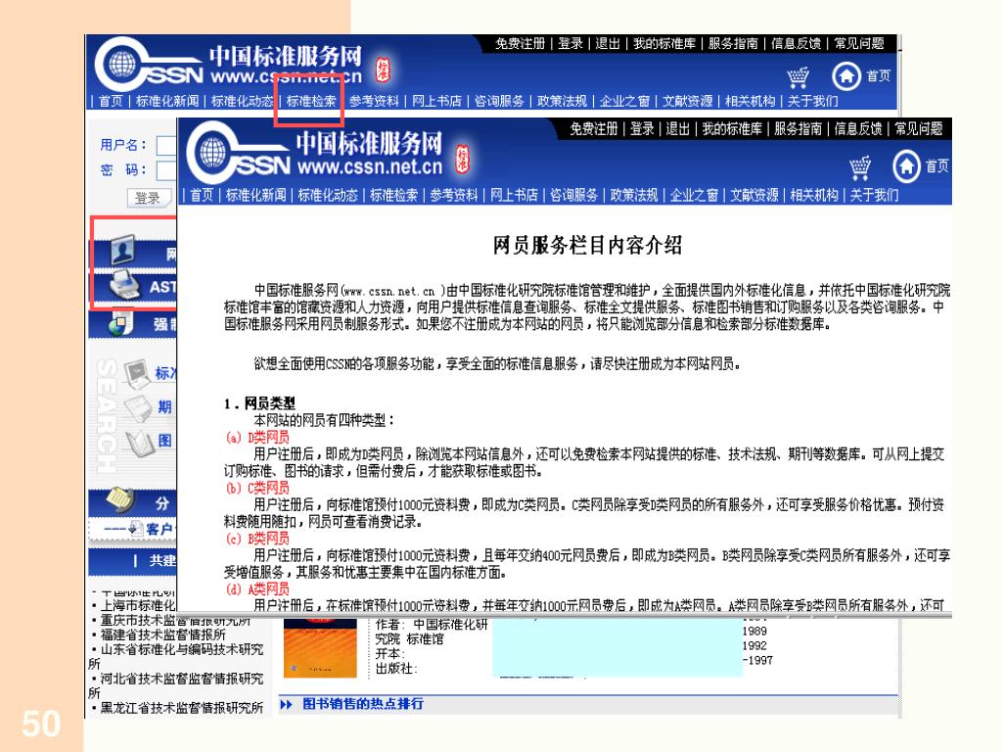This screenshot has width=1002, height=752.
Task: Open 参考资料 in the back window navigation bar
Action: click(374, 101)
